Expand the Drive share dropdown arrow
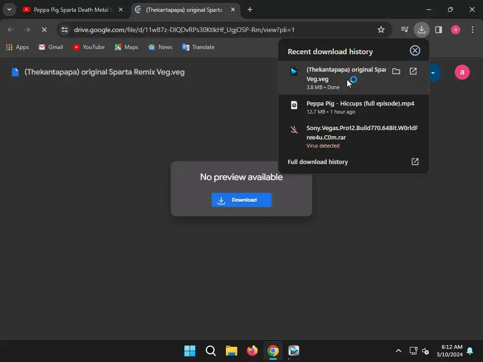Image resolution: width=483 pixels, height=362 pixels. point(433,73)
